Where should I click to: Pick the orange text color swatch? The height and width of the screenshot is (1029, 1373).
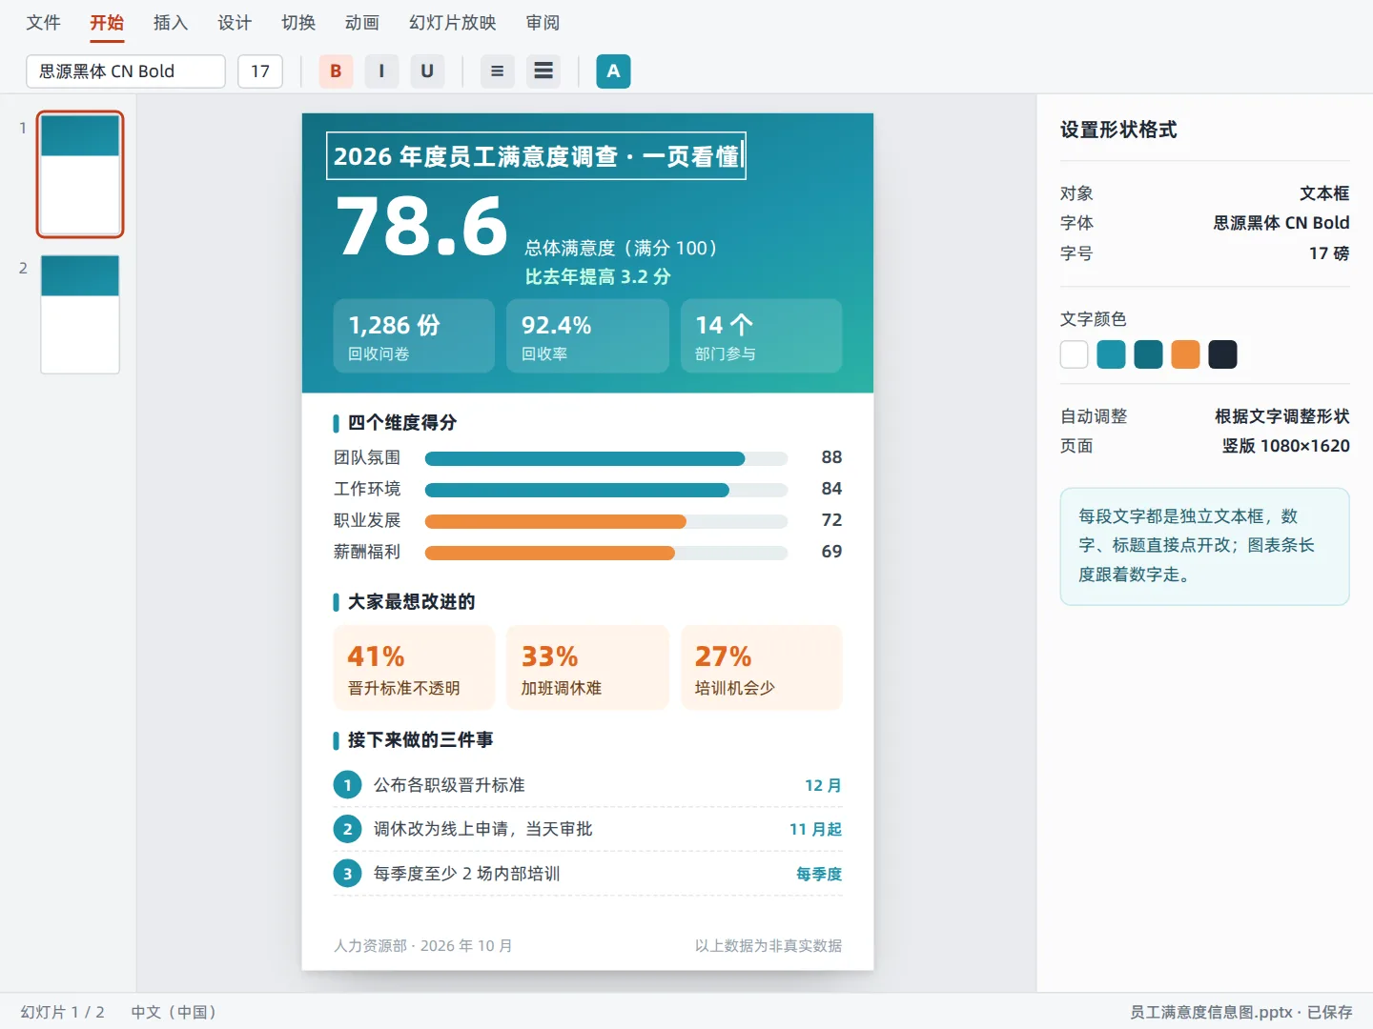tap(1186, 354)
